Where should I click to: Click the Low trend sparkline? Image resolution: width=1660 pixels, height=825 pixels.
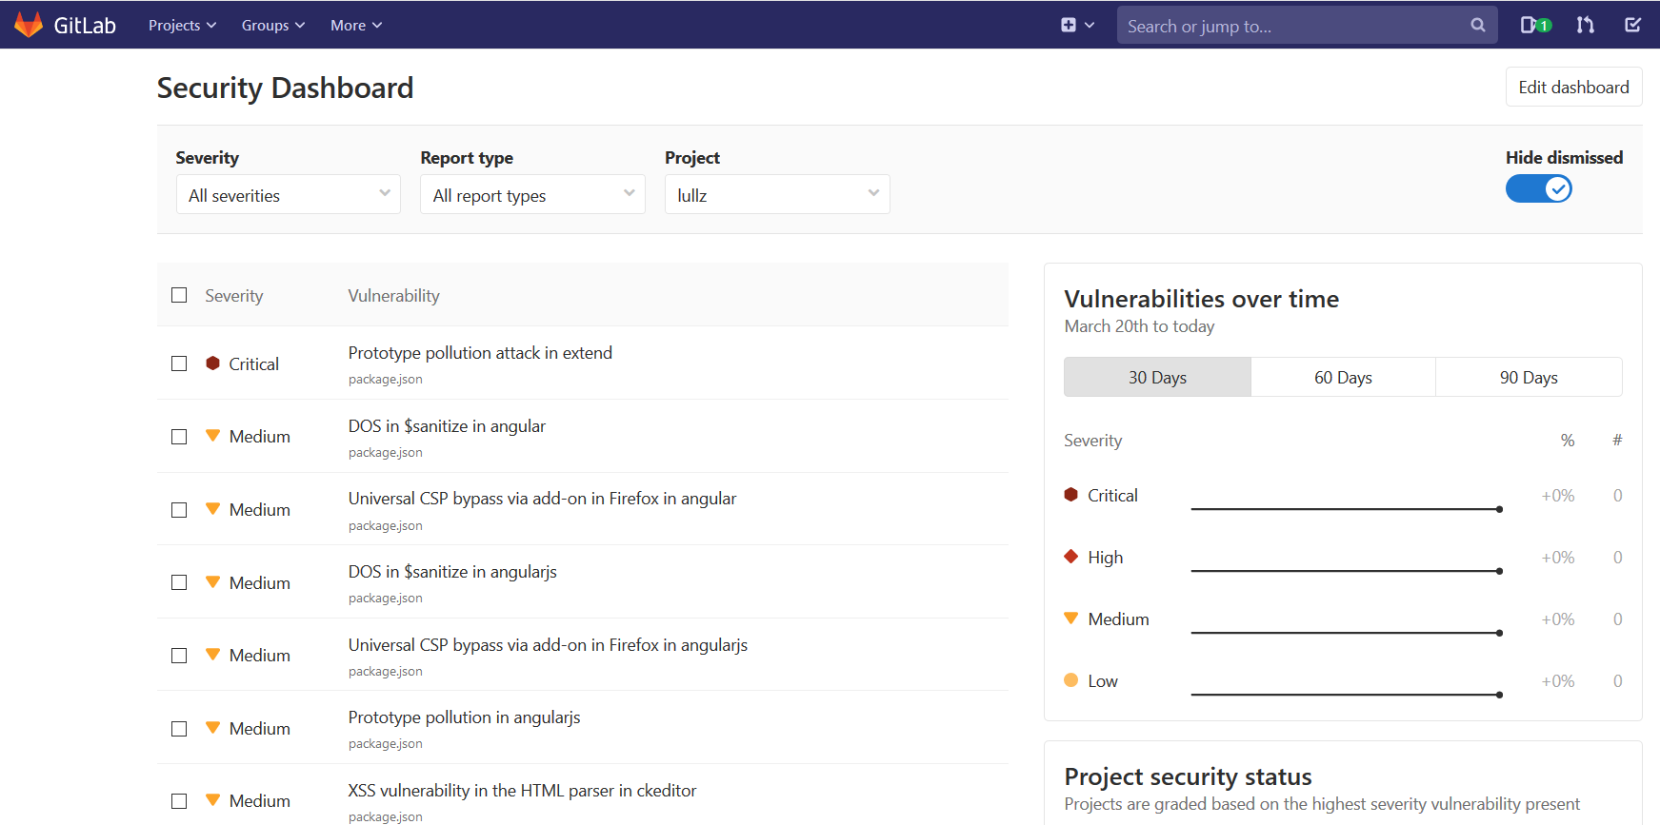[x=1347, y=695]
